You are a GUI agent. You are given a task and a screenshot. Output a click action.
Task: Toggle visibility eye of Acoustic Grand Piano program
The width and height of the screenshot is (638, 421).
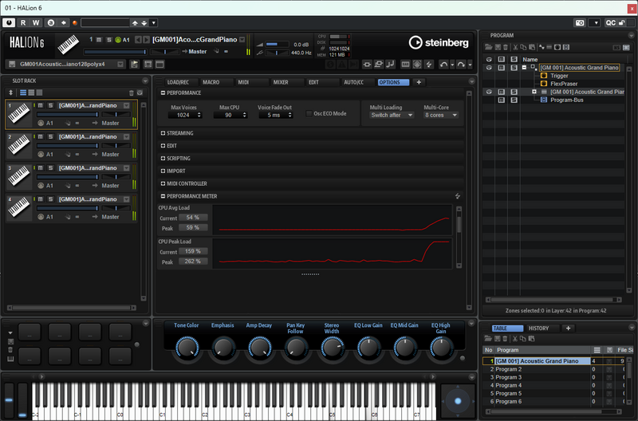point(489,68)
